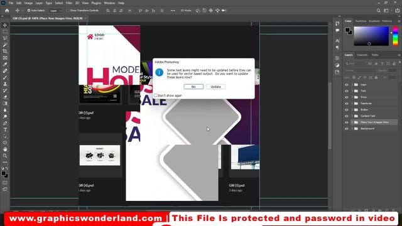Screen dimensions: 402x226
Task: Toggle the Auto-Select checkbox
Action: (29, 11)
